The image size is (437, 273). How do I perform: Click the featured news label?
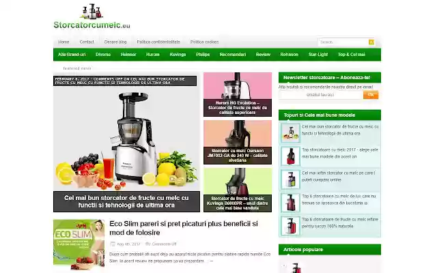click(77, 68)
